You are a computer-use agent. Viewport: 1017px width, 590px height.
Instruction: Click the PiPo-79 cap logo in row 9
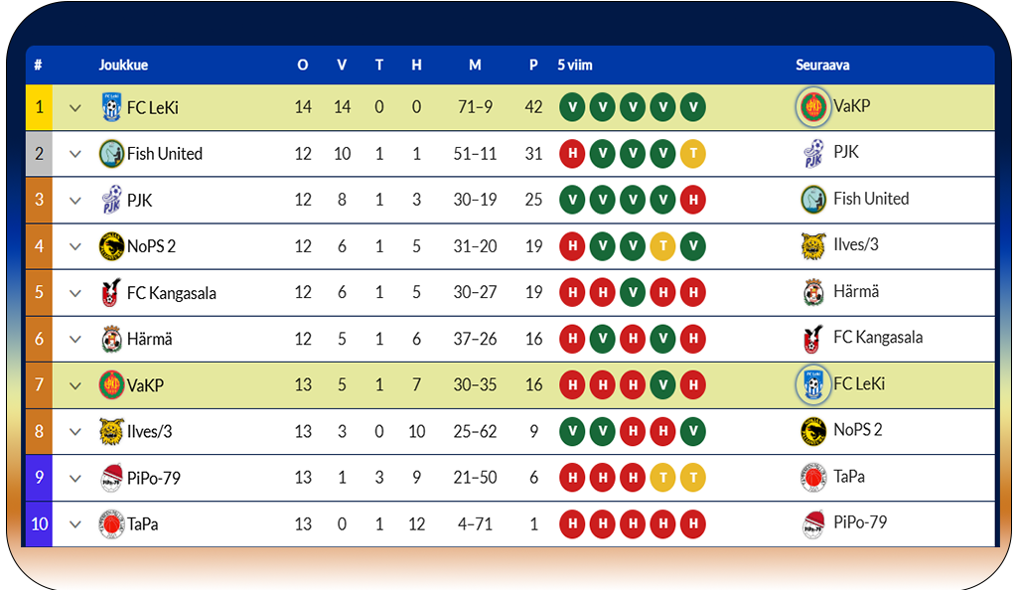pyautogui.click(x=111, y=478)
